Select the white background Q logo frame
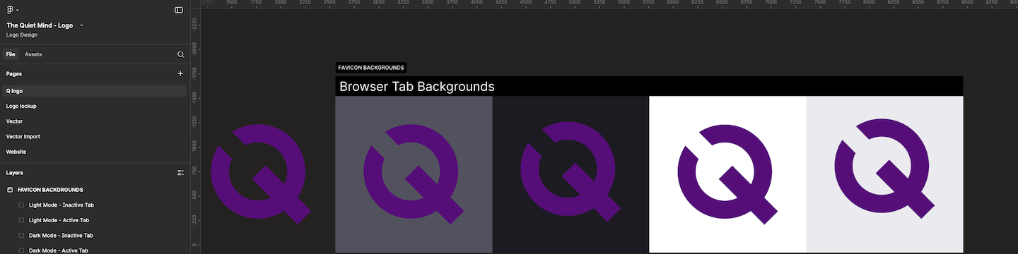The width and height of the screenshot is (1018, 254). [x=727, y=174]
